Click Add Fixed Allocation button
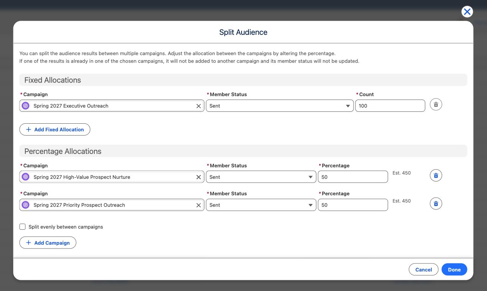Screen dimensions: 487x291 click(55, 129)
